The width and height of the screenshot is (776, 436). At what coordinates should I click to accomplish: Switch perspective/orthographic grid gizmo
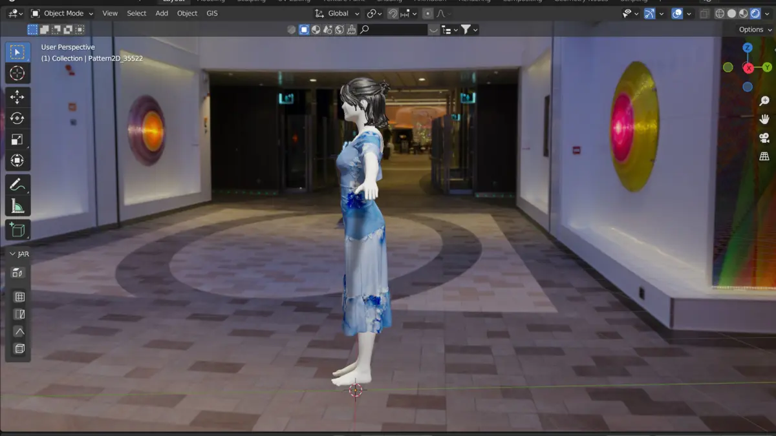tap(764, 156)
